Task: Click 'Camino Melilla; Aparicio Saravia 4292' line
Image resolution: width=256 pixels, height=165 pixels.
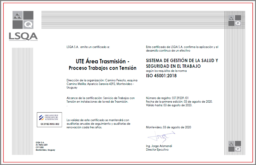Action: 100,84
